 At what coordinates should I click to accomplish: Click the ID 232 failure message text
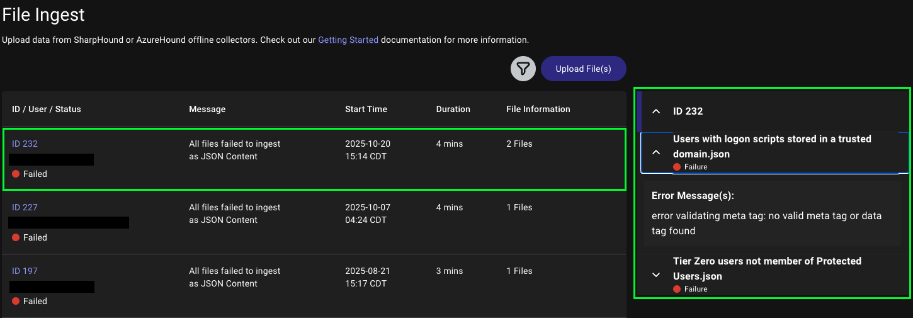(x=235, y=150)
